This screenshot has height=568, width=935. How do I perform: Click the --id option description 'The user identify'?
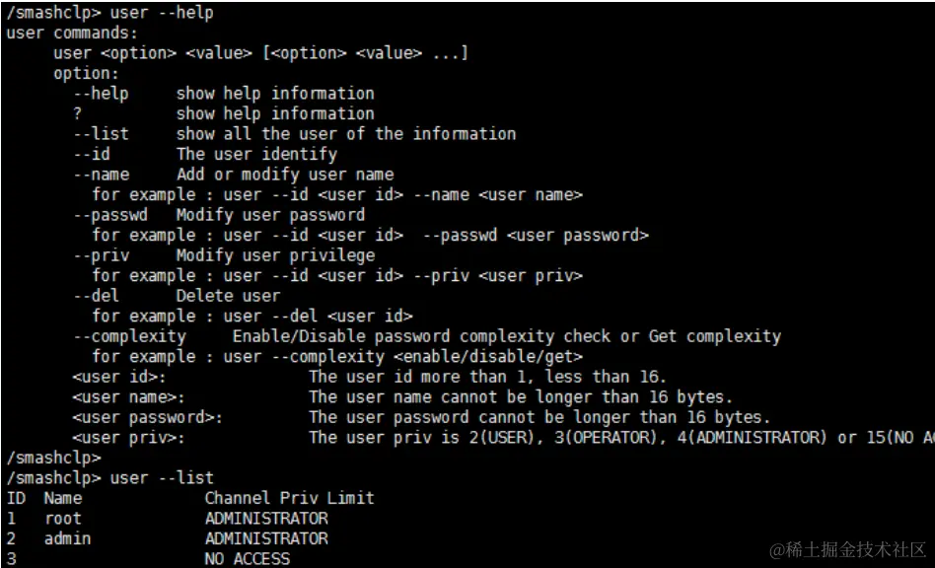tap(256, 154)
